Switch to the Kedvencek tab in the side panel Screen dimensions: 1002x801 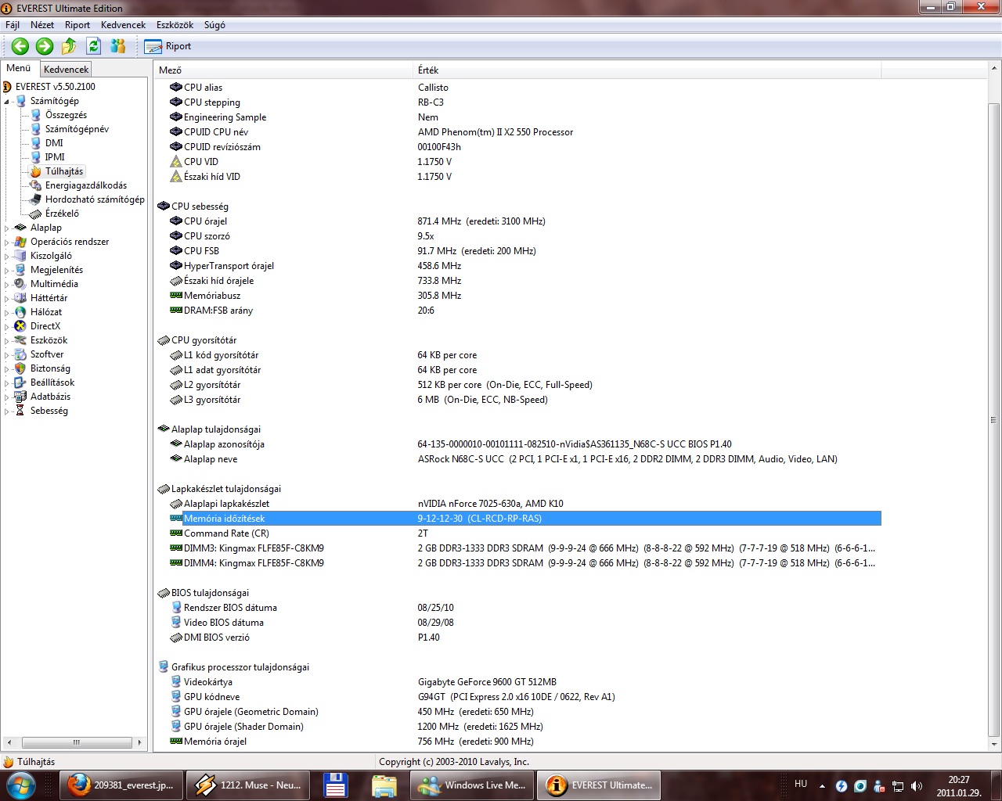(x=66, y=70)
